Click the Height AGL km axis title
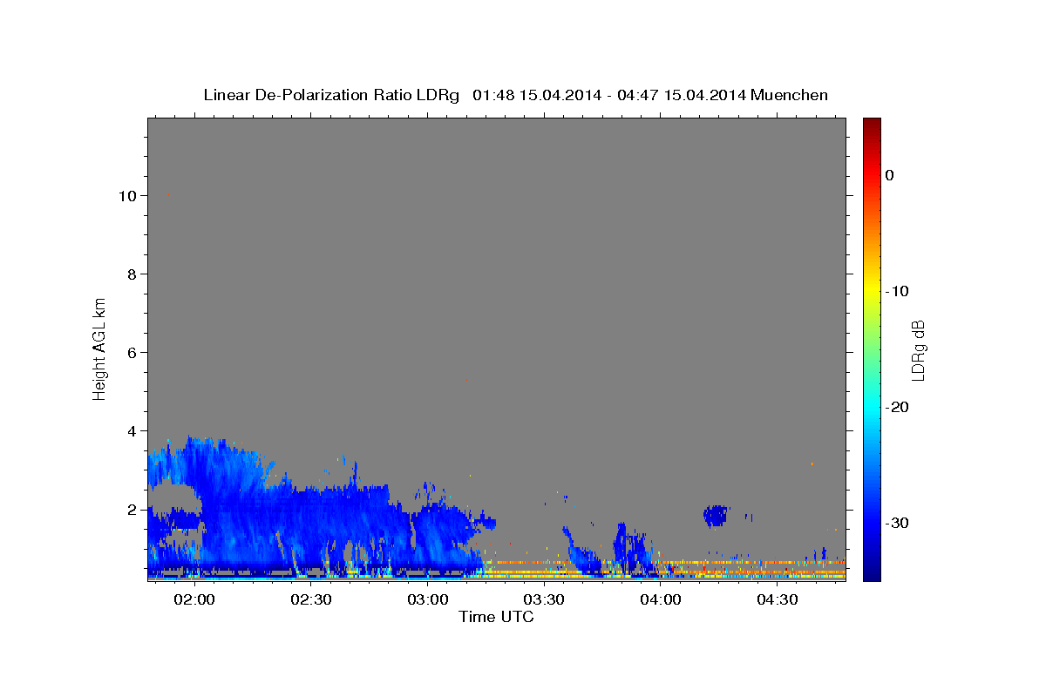This screenshot has width=1046, height=697. (100, 348)
